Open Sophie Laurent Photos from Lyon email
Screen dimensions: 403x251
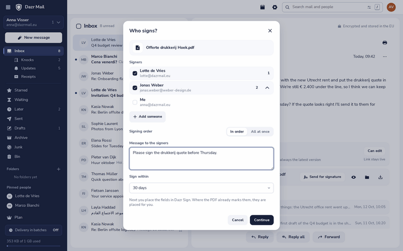(98, 127)
